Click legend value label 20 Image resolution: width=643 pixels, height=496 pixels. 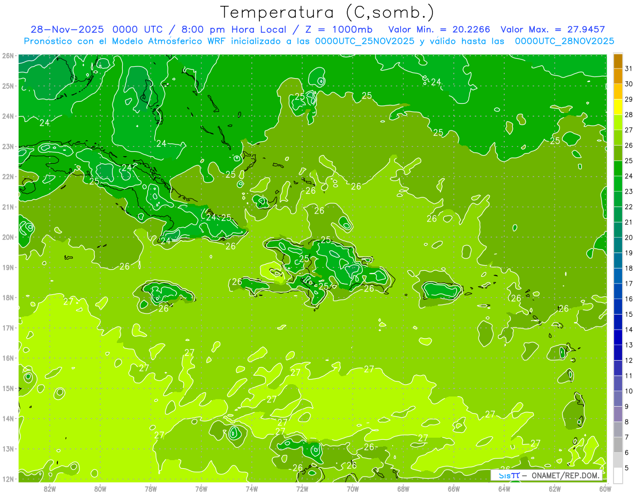tap(629, 238)
